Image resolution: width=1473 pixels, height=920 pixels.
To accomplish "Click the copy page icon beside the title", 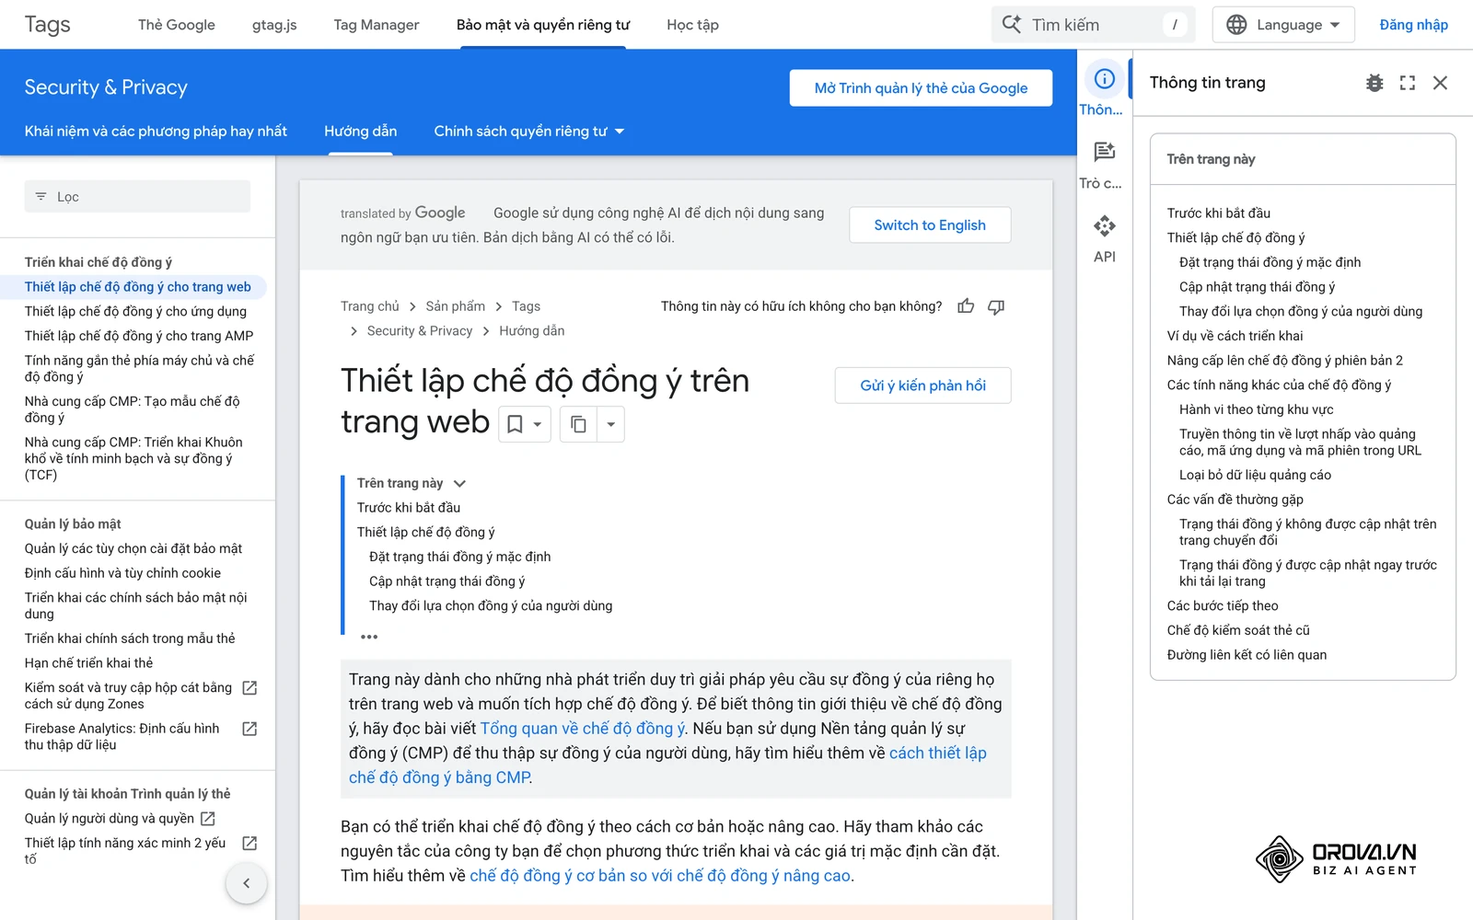I will (578, 424).
